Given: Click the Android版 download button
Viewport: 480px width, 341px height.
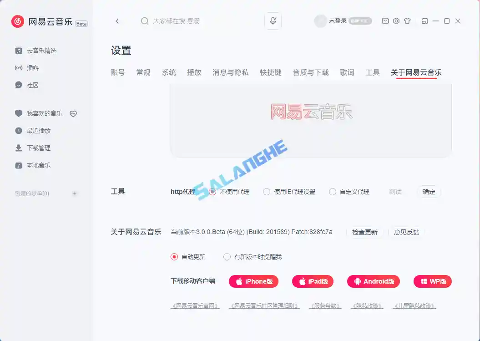Looking at the screenshot, I should [374, 281].
